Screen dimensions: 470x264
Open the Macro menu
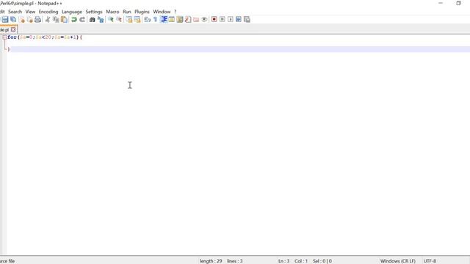pyautogui.click(x=112, y=12)
